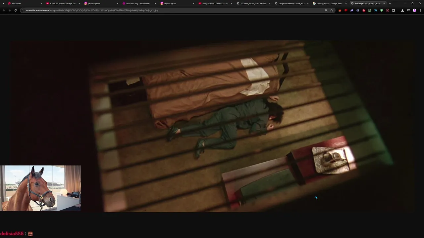The width and height of the screenshot is (424, 238).
Task: Switch to oldboy prison Google Search tab
Action: pos(330,3)
